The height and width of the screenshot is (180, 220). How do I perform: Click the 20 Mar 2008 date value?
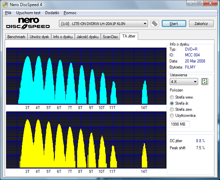click(x=195, y=61)
